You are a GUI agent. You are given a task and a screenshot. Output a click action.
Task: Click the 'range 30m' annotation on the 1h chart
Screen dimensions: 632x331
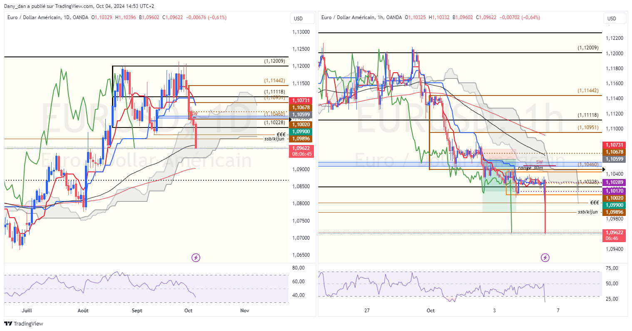coord(530,168)
